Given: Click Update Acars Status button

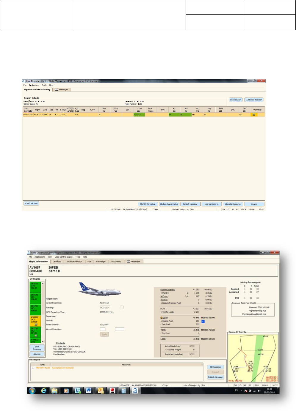Looking at the screenshot, I should tap(169, 204).
